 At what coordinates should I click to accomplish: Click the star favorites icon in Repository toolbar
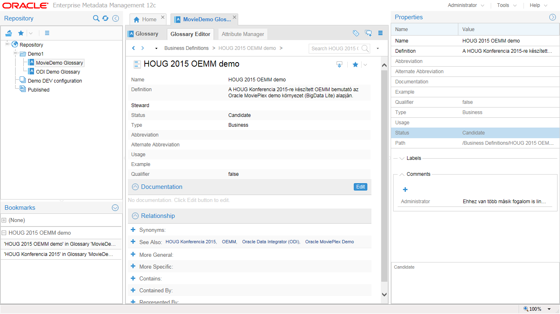click(21, 33)
